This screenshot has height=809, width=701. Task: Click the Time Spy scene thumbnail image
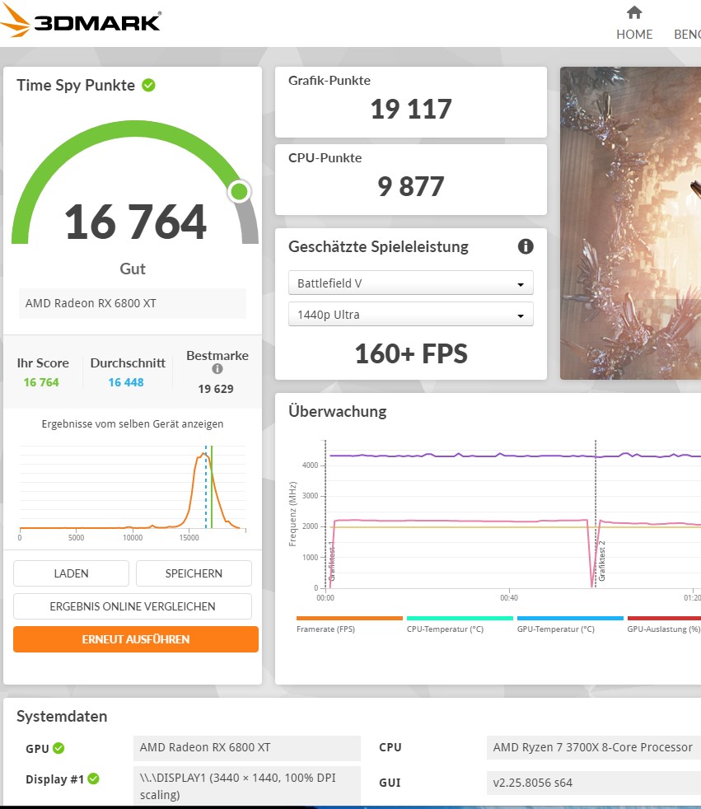tap(630, 223)
